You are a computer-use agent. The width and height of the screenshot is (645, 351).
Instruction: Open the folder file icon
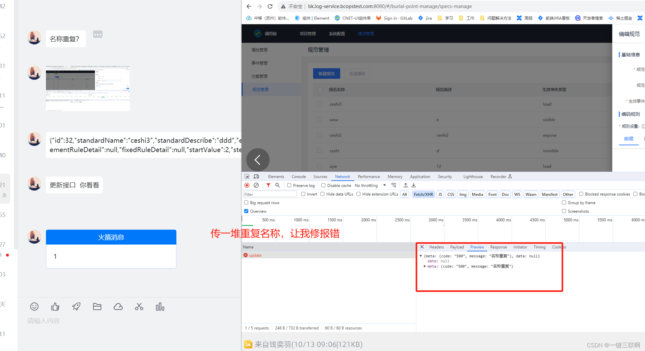pyautogui.click(x=97, y=307)
